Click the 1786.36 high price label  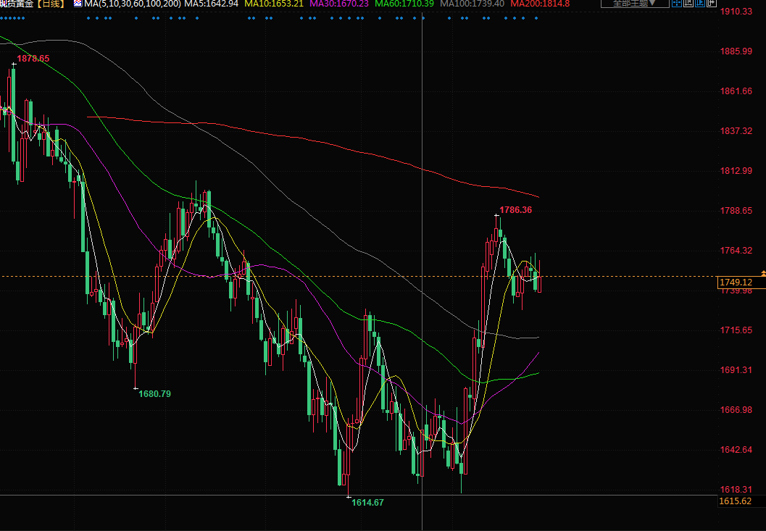point(515,210)
